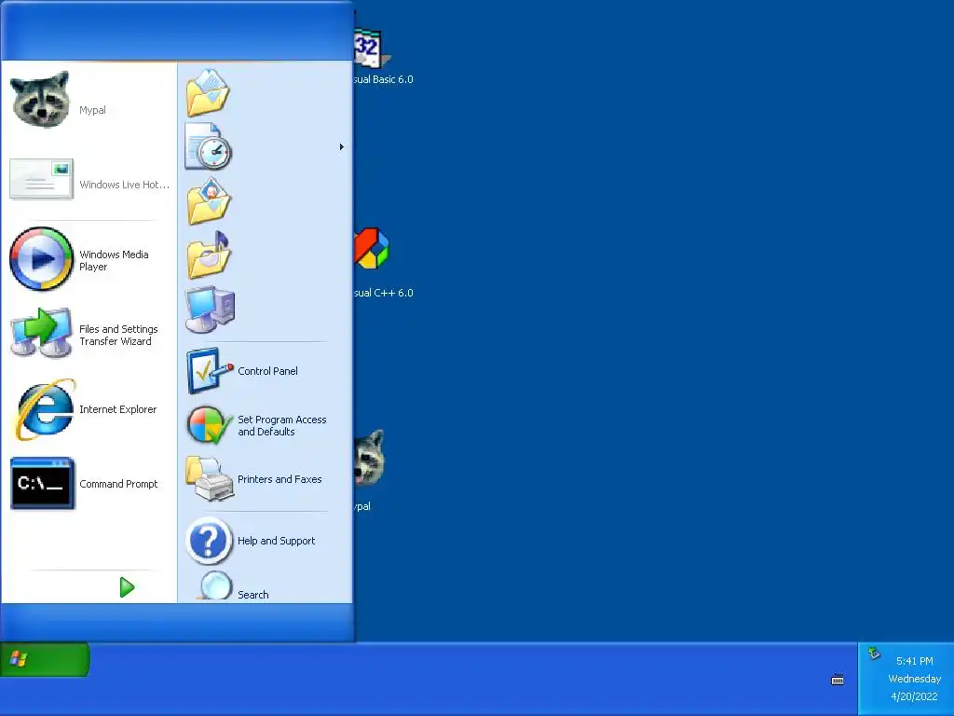
Task: Click the Mypal label in Start menu
Action: [x=92, y=110]
